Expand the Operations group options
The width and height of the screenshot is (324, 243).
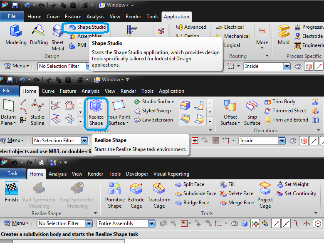tap(318, 130)
